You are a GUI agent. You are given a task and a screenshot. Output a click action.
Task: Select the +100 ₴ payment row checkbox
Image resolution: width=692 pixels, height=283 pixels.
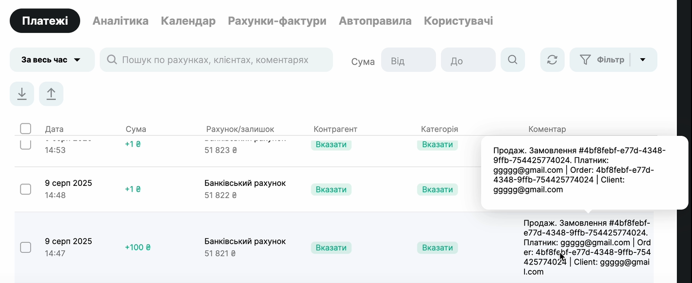[x=26, y=248]
